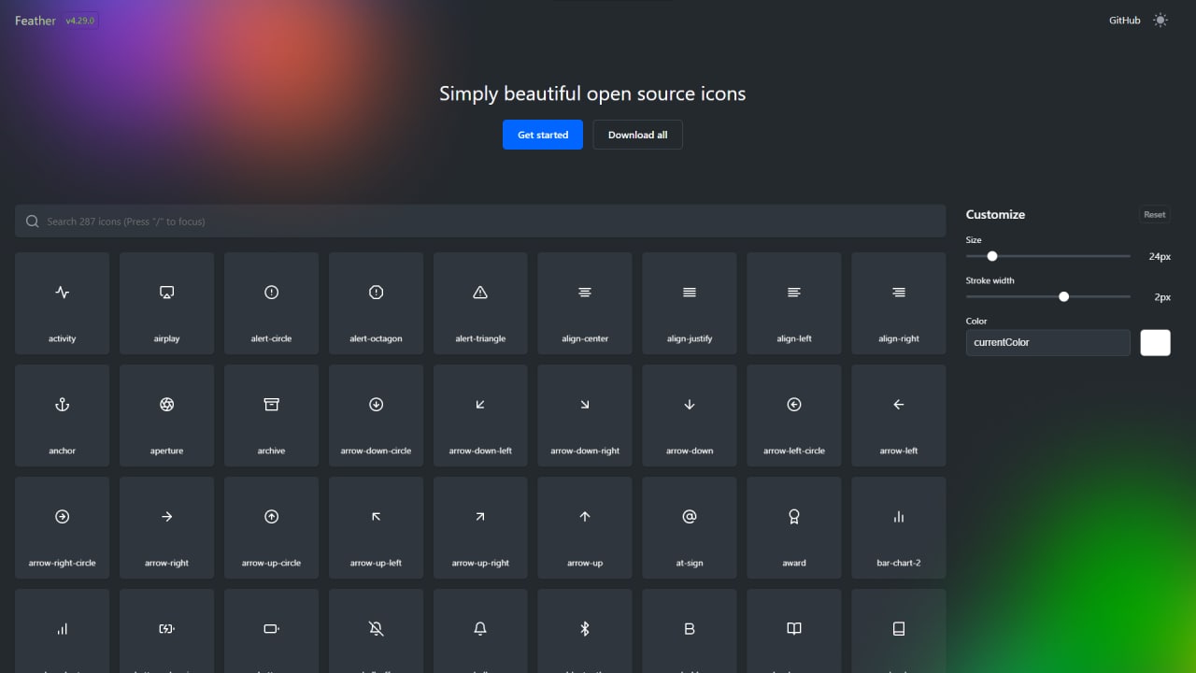Pick the arrow-up-left icon
The height and width of the screenshot is (673, 1196).
376,527
